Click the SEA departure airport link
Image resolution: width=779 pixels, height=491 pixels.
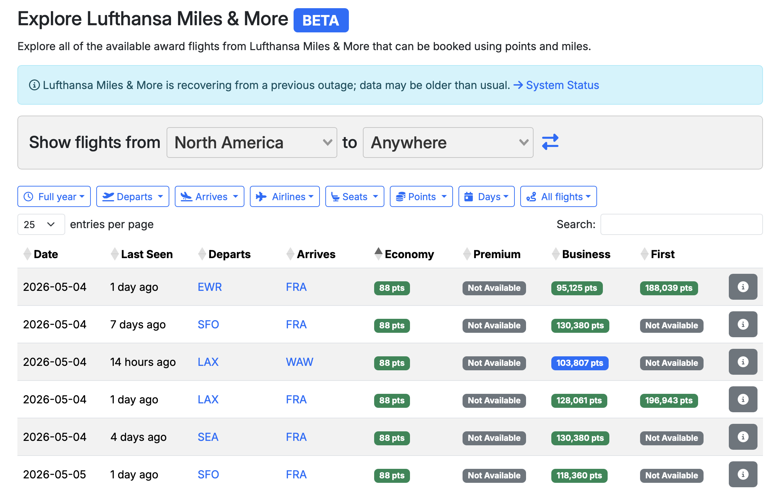(x=208, y=437)
